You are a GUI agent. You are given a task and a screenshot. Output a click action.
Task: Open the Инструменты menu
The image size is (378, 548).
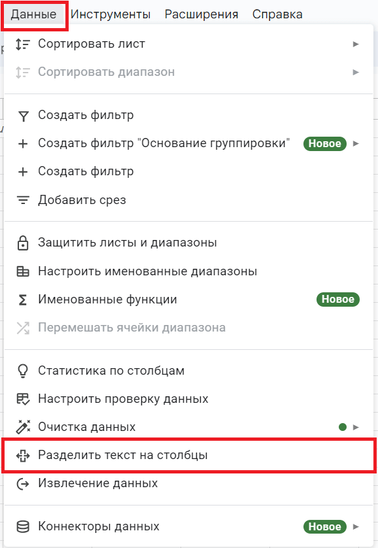click(x=111, y=13)
